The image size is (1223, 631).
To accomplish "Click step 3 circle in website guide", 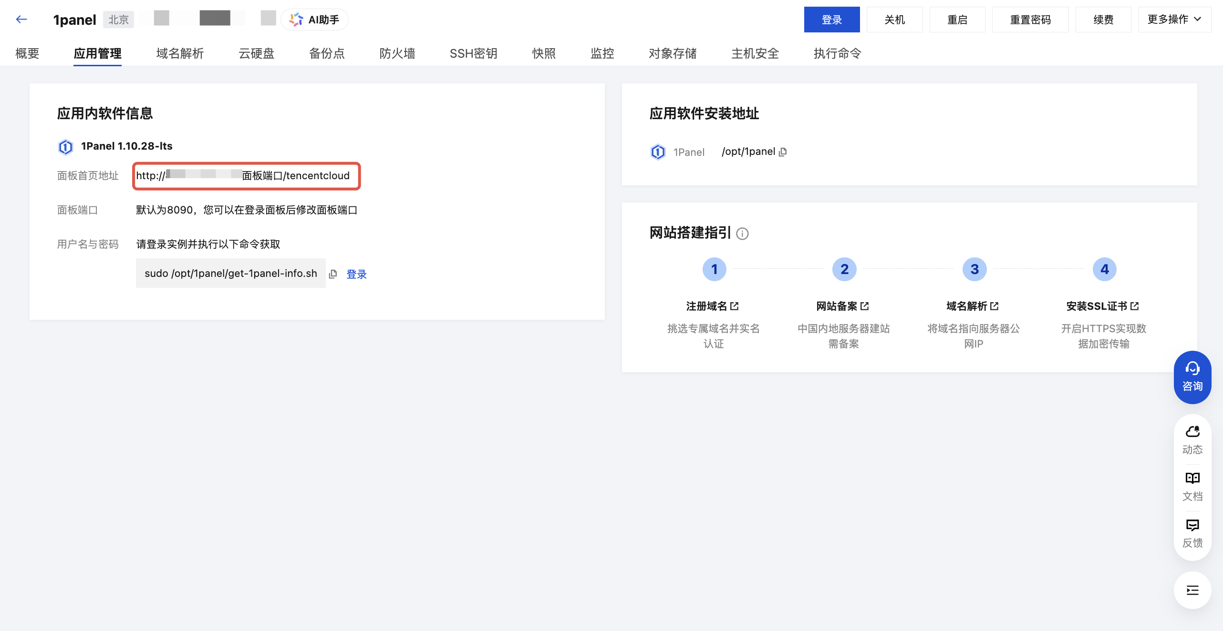I will [x=974, y=269].
